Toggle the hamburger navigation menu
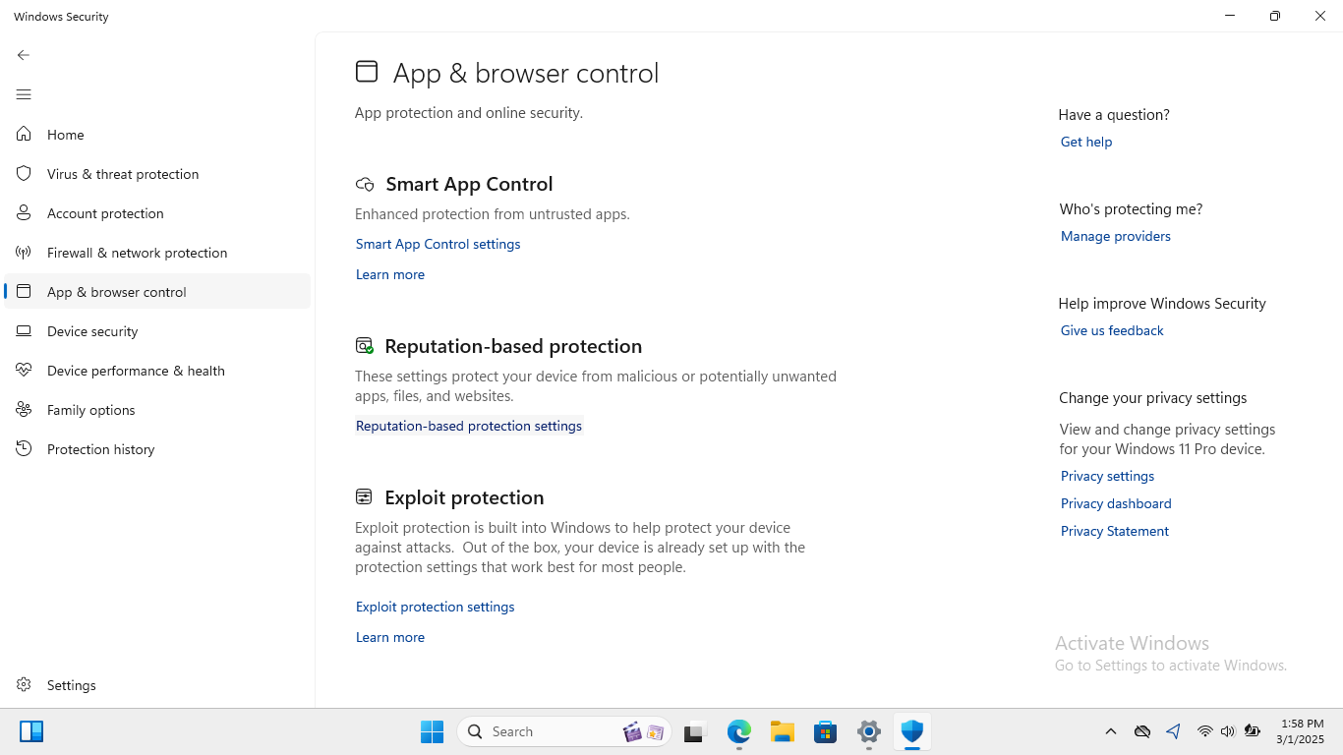The image size is (1343, 755). coord(24,94)
